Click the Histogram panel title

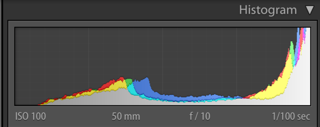pos(268,10)
